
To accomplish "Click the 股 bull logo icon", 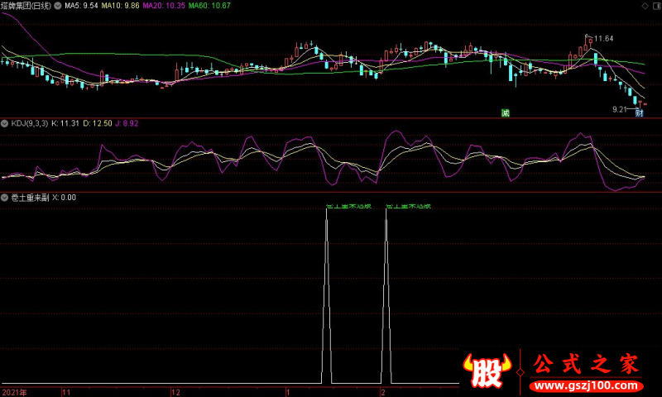I will [x=487, y=371].
